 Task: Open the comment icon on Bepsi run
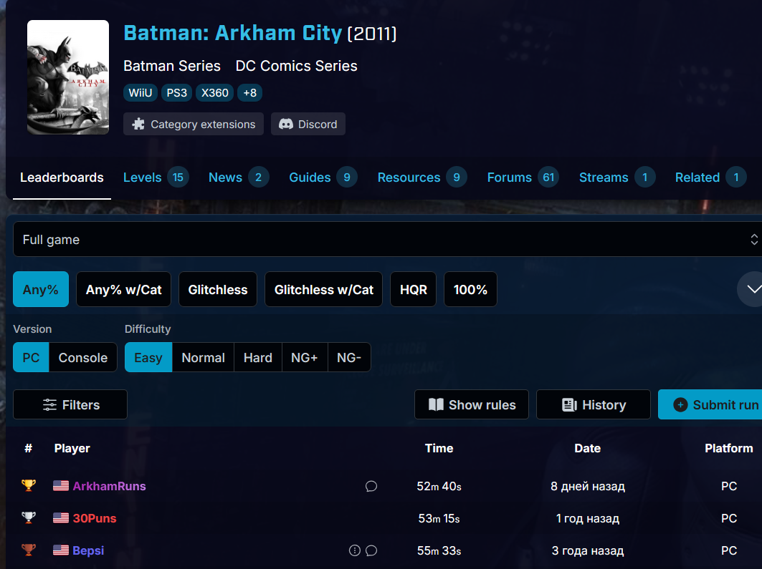371,550
